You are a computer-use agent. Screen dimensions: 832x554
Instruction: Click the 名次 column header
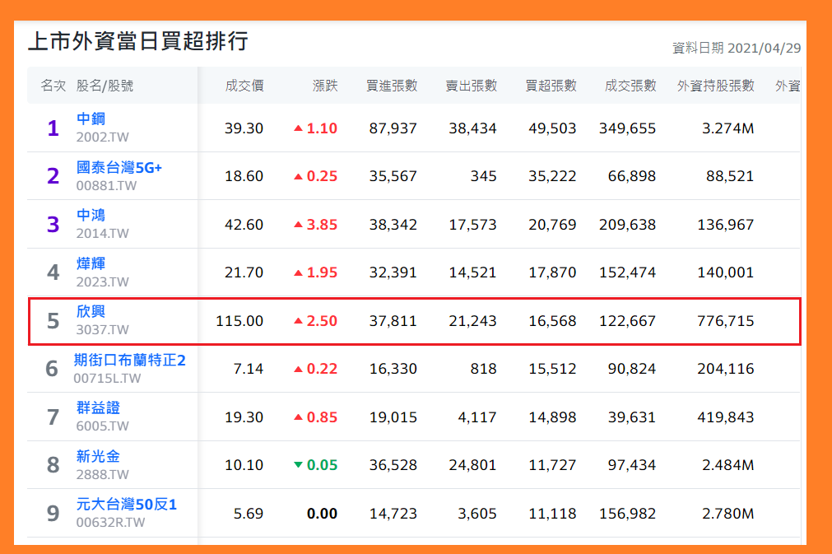(x=53, y=86)
